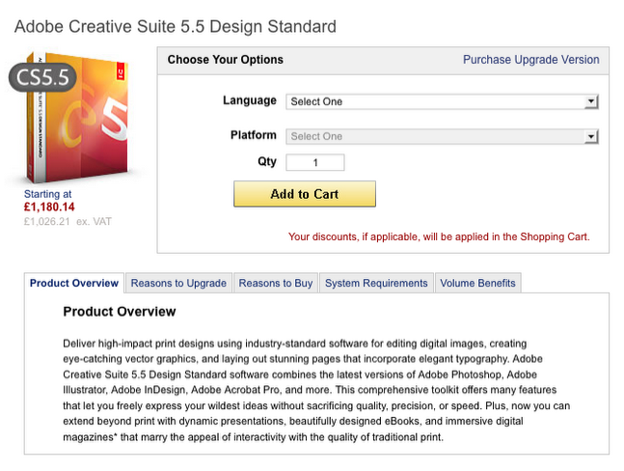Click the bold Product Overview heading
The height and width of the screenshot is (471, 624).
[x=120, y=312]
